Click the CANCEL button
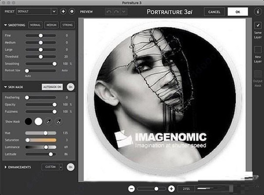The width and height of the screenshot is (264, 195). pyautogui.click(x=214, y=12)
